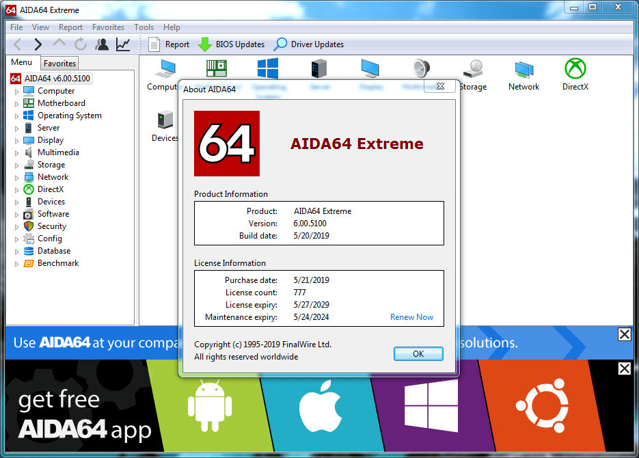Expand the Multimedia tree node
Image resolution: width=639 pixels, height=458 pixels.
[16, 153]
